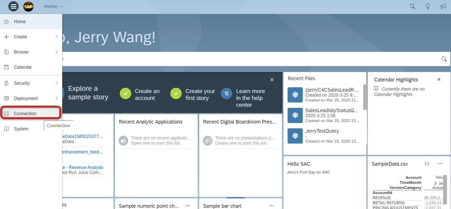451x209 pixels.
Task: Open the Revenue Analysis link
Action: click(83, 167)
